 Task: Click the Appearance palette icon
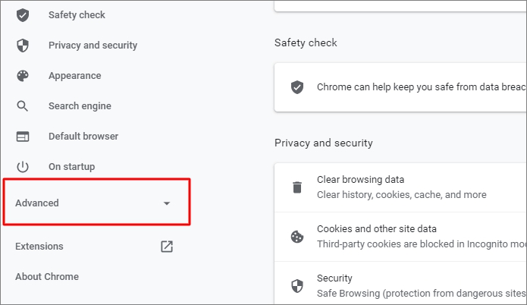coord(23,76)
